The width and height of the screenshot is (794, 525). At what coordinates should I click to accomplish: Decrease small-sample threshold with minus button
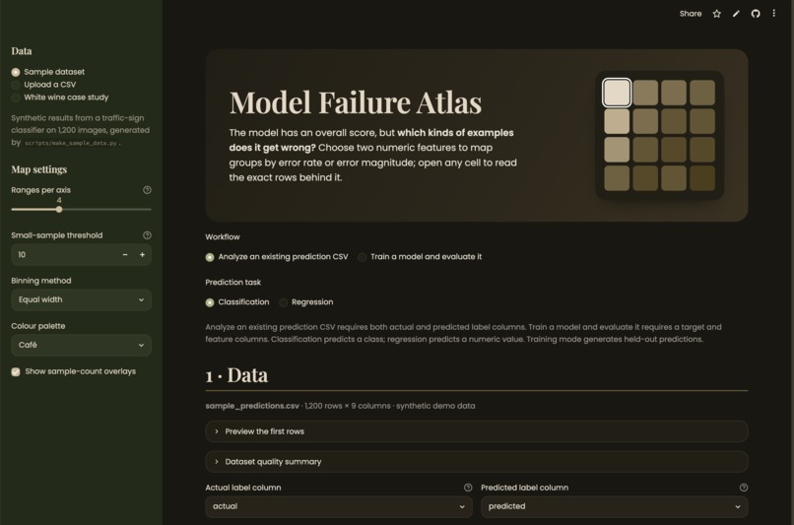(x=125, y=255)
